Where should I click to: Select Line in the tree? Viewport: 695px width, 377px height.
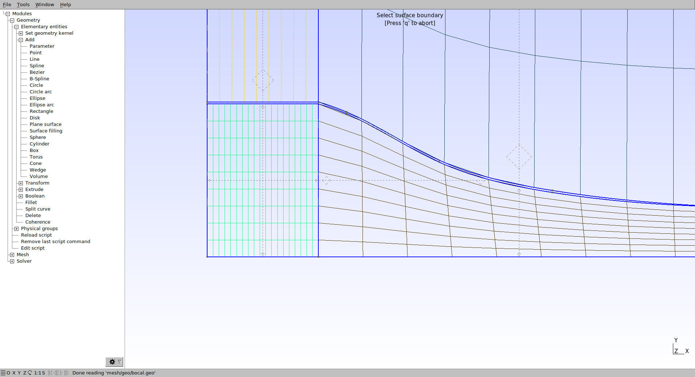(x=34, y=59)
